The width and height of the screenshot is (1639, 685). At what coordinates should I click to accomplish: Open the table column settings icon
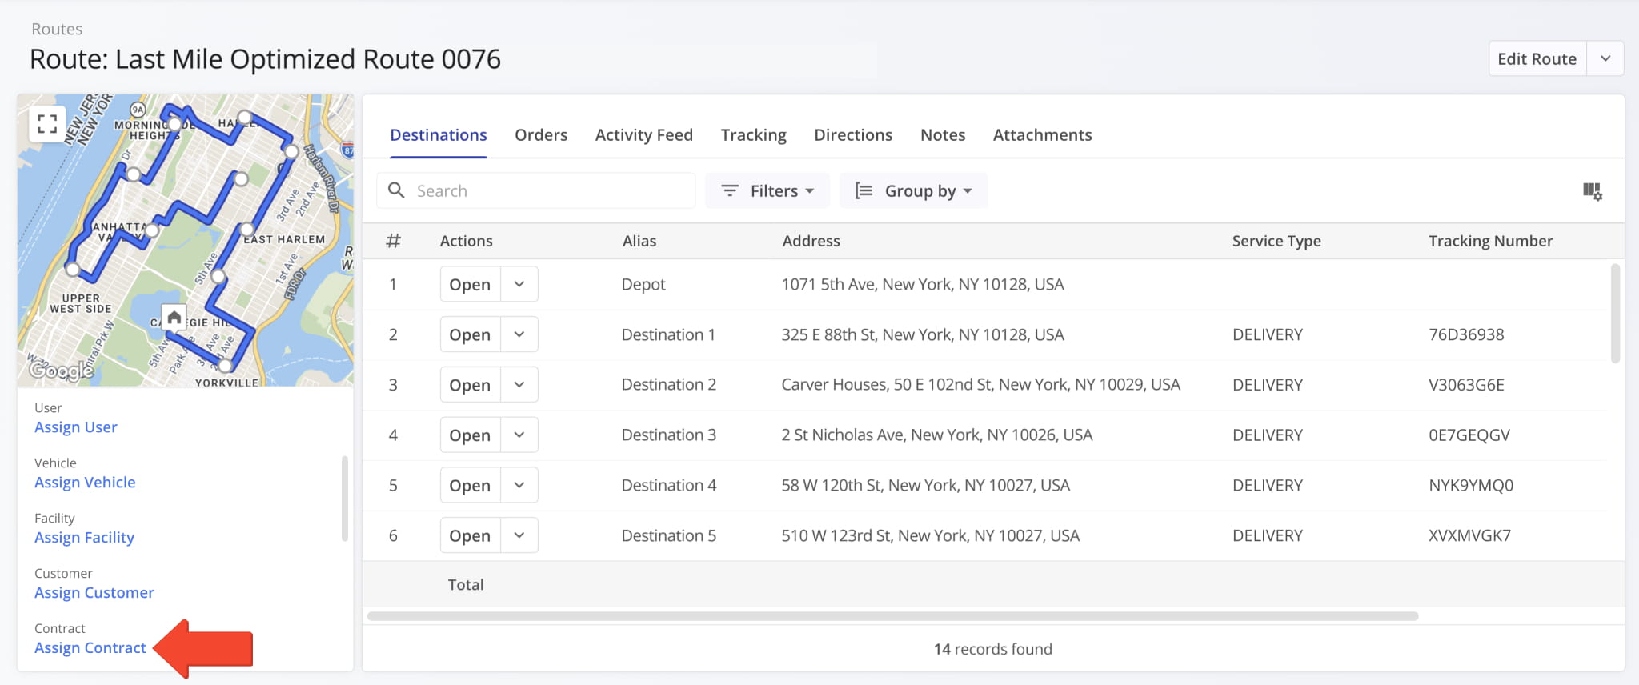click(x=1592, y=191)
